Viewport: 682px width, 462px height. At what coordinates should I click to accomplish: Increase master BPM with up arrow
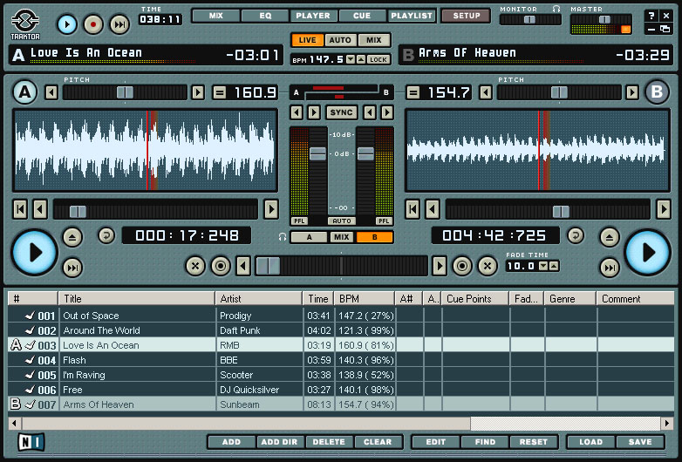pyautogui.click(x=361, y=59)
